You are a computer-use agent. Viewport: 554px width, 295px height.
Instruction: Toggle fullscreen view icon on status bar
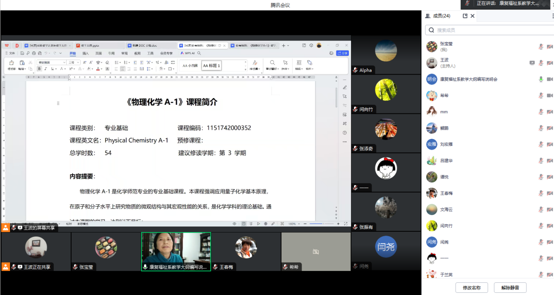tap(345, 223)
